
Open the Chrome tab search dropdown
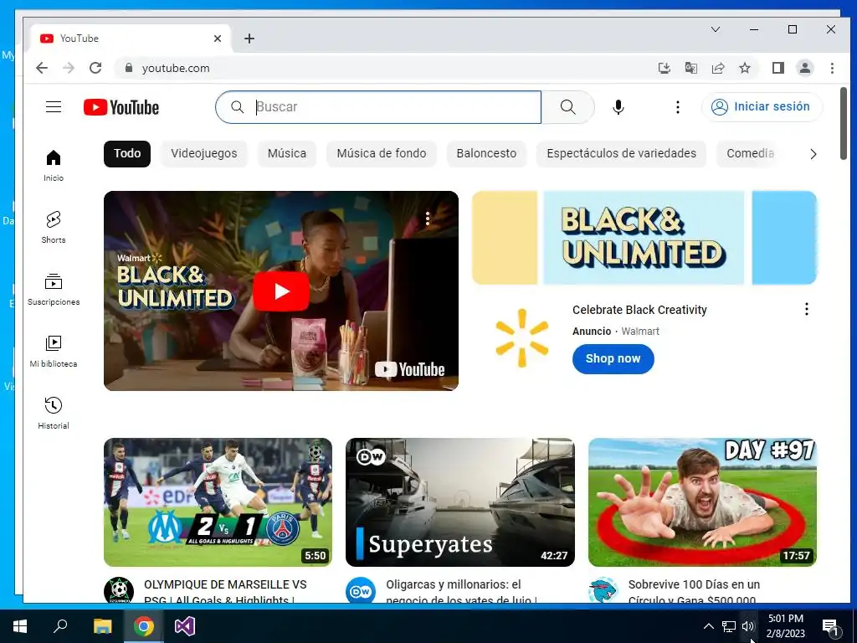point(716,29)
